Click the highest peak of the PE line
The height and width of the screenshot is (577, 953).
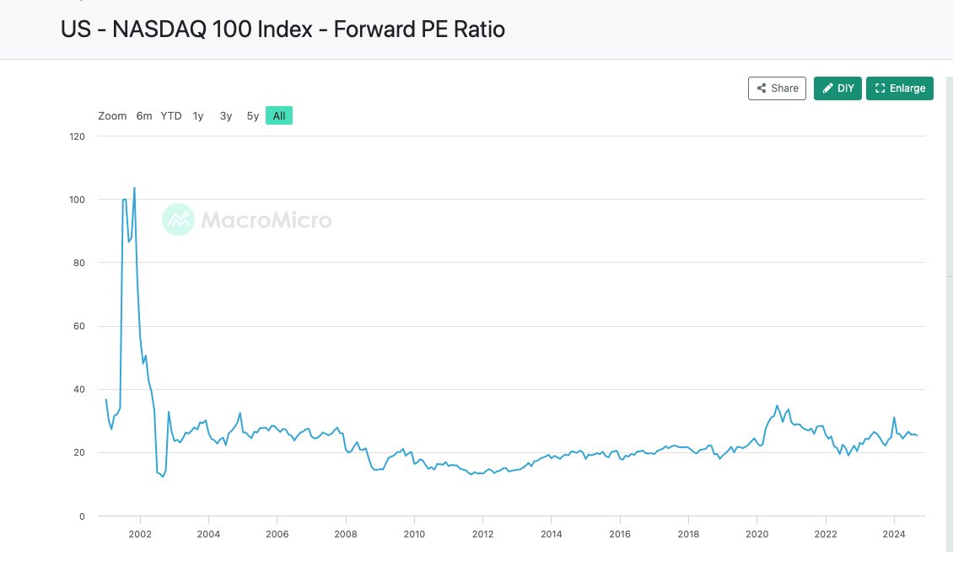pos(134,188)
